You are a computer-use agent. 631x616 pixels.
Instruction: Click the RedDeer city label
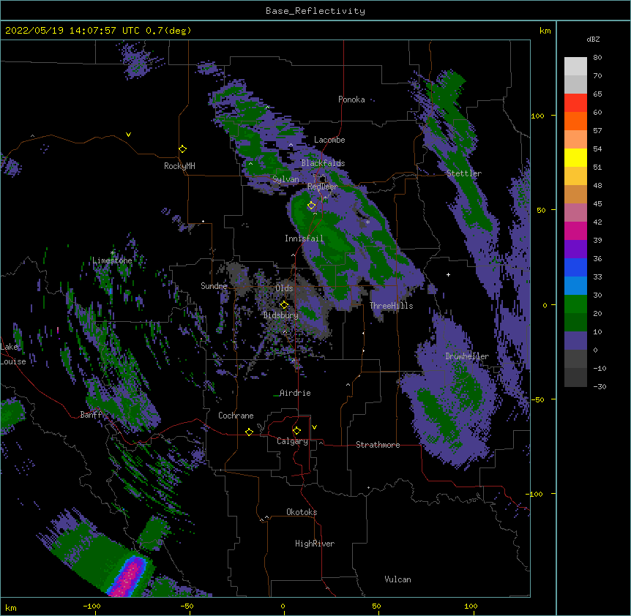point(323,187)
